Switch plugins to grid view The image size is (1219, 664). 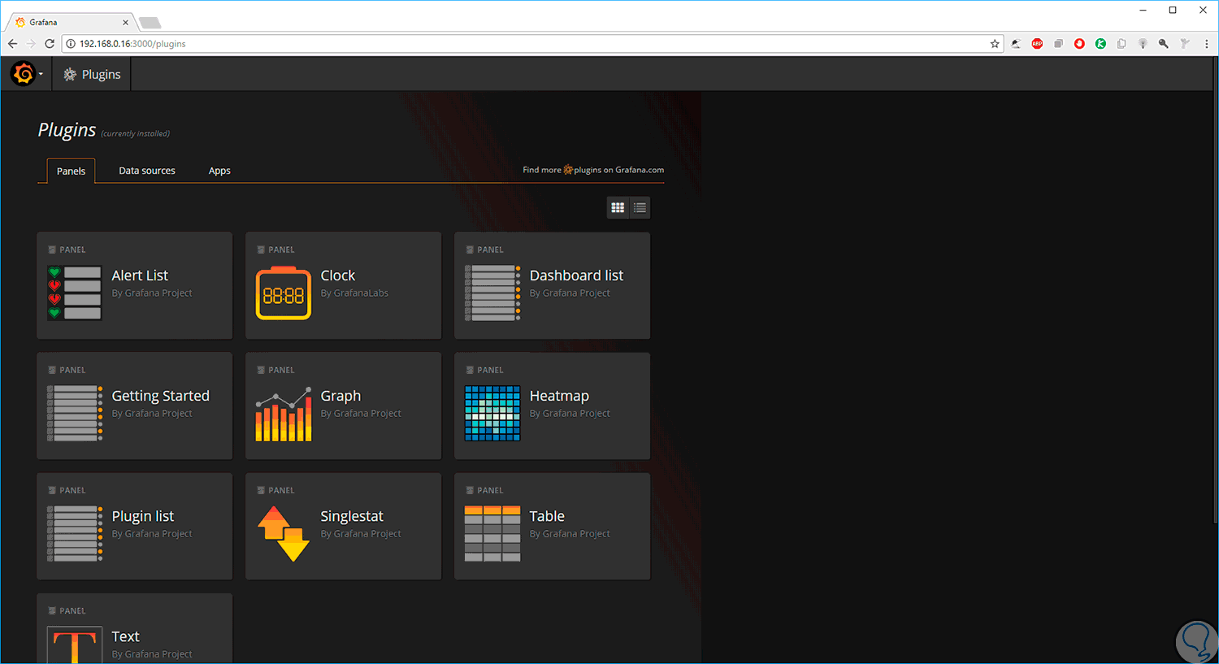(618, 208)
